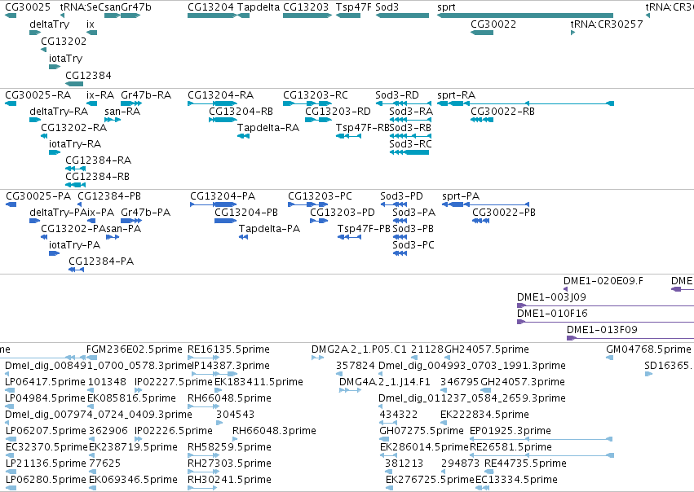
Task: Select EST 'DMG4A.2_1.J14.F1'
Action: 385,382
